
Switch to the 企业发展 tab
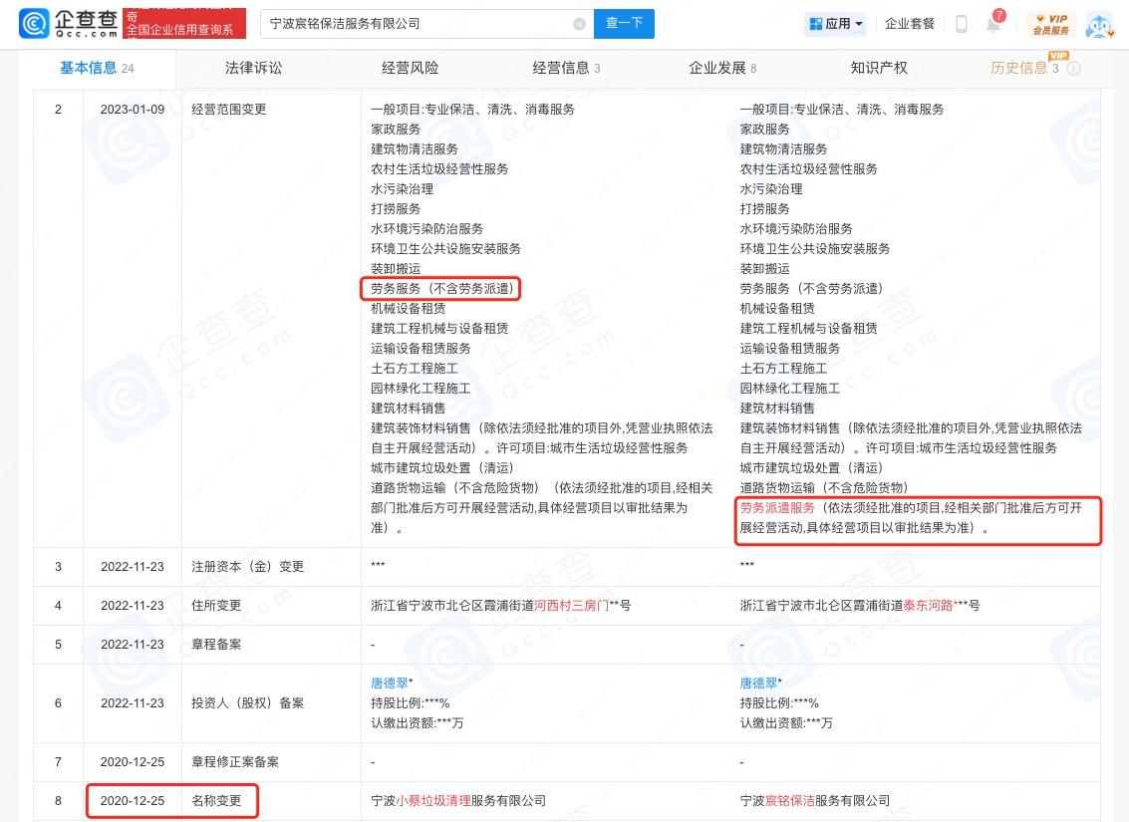pyautogui.click(x=722, y=69)
